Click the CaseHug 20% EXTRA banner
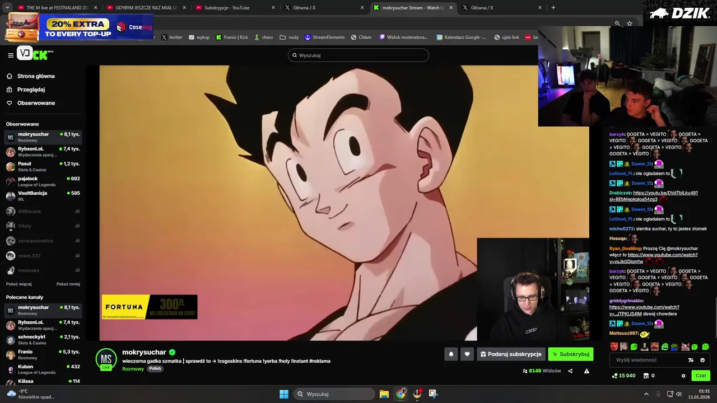 click(x=80, y=27)
